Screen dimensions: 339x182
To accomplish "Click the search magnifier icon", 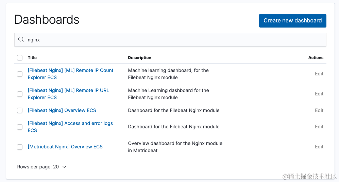I will click(21, 40).
